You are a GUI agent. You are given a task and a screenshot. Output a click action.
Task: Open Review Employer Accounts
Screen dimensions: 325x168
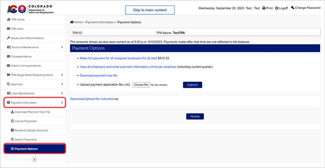(x=31, y=130)
